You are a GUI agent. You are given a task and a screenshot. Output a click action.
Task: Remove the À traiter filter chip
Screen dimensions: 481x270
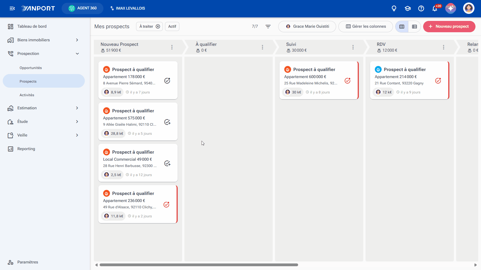[x=158, y=26]
